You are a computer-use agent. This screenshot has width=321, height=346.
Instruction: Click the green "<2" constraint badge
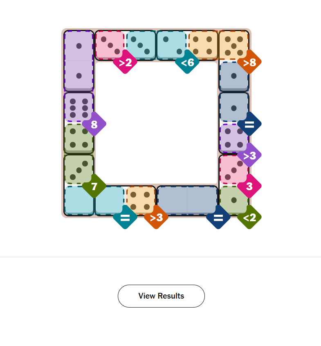(249, 218)
